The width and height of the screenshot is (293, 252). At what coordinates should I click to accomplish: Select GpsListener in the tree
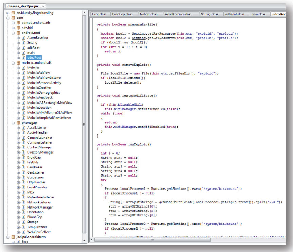tap(36, 177)
